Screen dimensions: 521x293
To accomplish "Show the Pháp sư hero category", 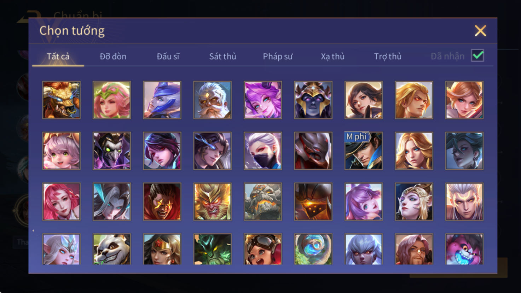I will coord(278,57).
